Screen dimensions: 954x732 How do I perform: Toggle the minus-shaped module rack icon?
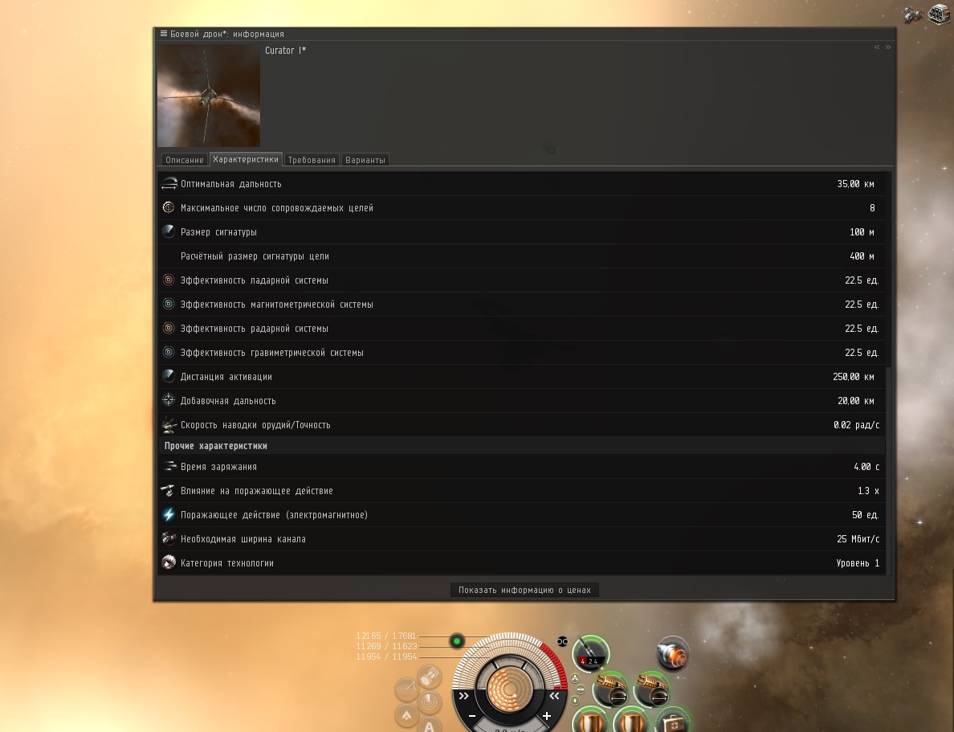pyautogui.click(x=581, y=689)
